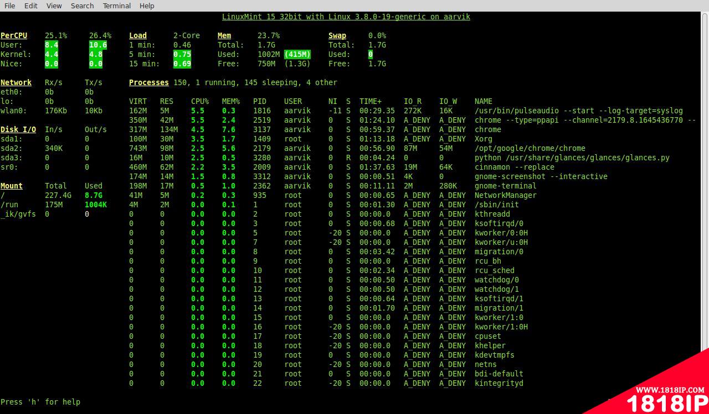The image size is (709, 414).
Task: Select the rcu_sched process name
Action: click(495, 270)
